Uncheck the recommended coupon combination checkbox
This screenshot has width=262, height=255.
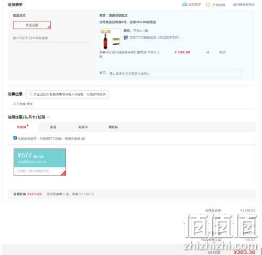coord(15,138)
